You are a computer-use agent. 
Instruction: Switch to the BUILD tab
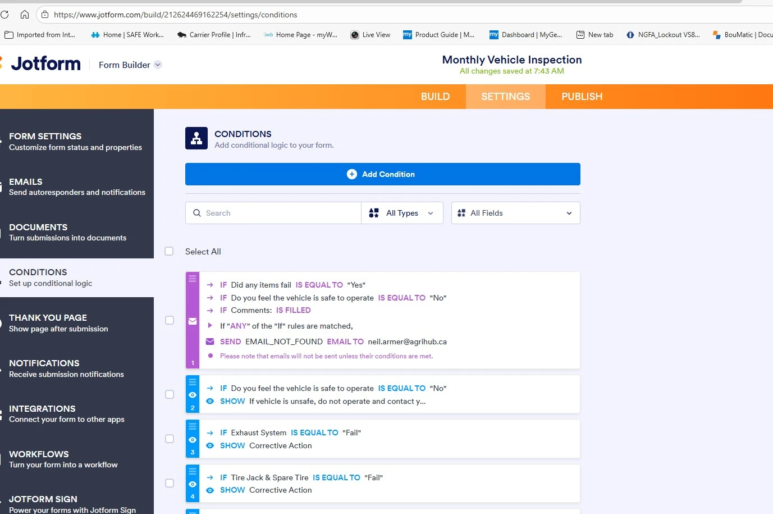coord(435,96)
